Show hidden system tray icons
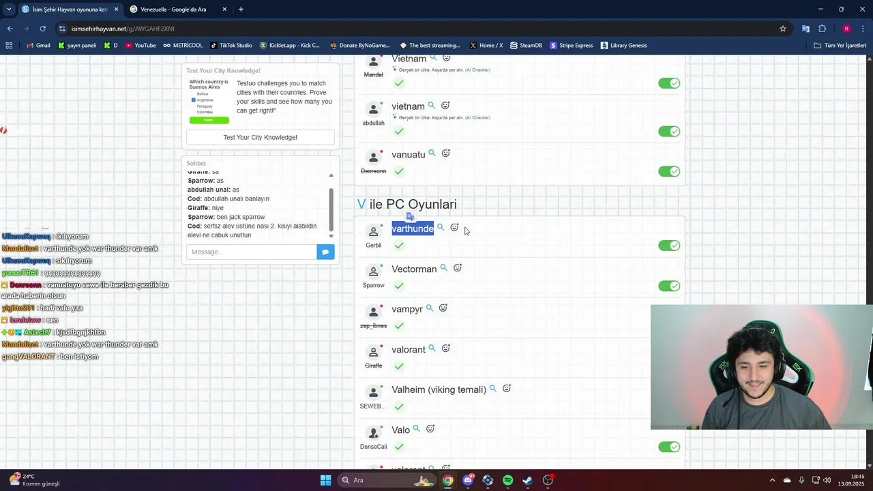 pyautogui.click(x=772, y=480)
